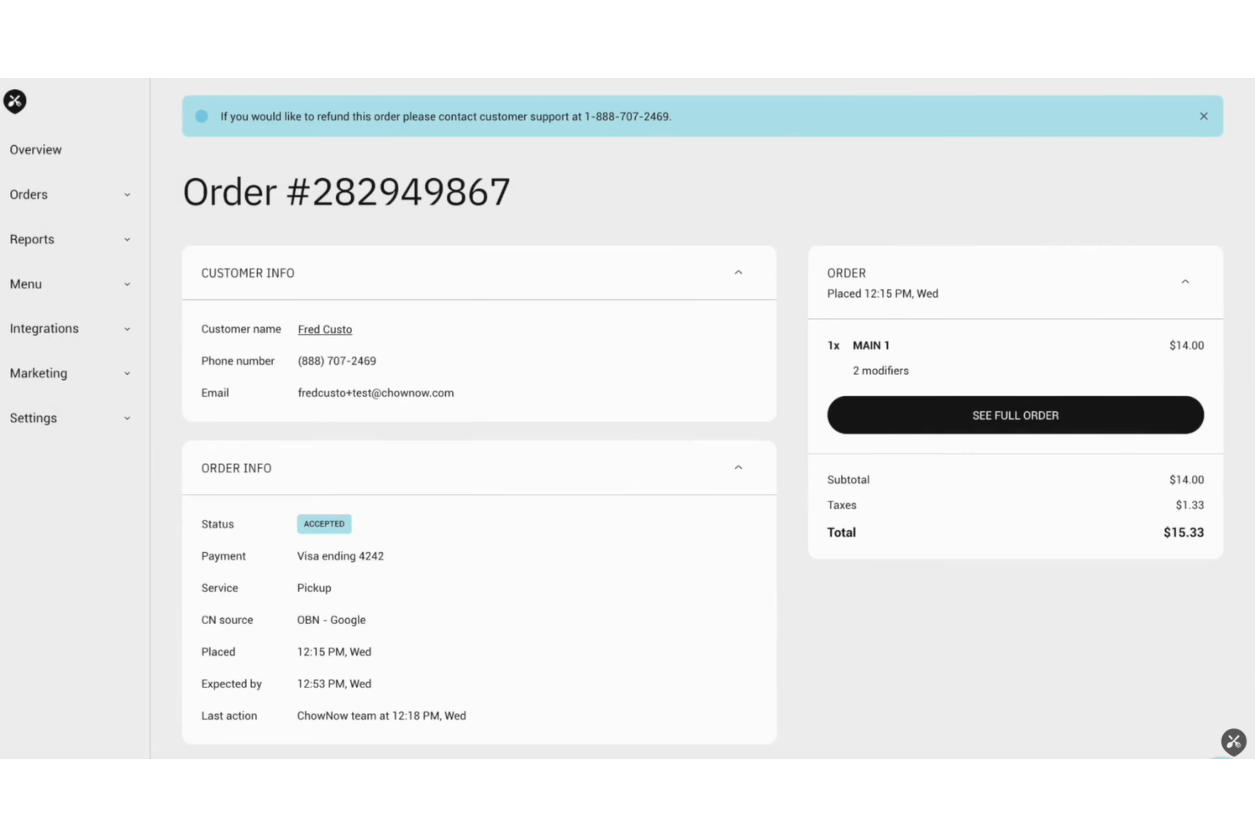Image resolution: width=1255 pixels, height=837 pixels.
Task: Click the info dot in the refund banner
Action: [x=201, y=115]
